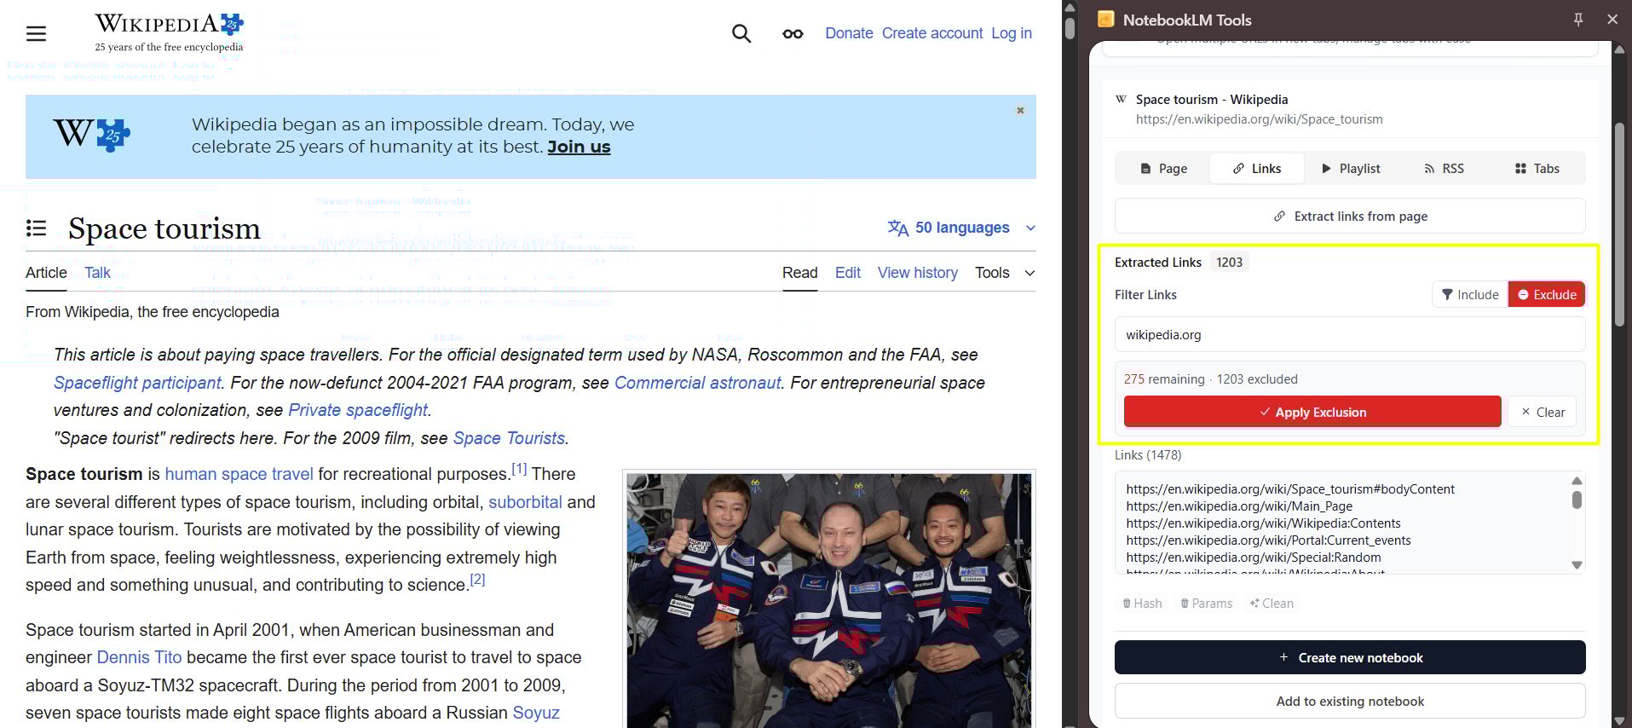
Task: Click the Clean sparkle button
Action: (x=1272, y=604)
